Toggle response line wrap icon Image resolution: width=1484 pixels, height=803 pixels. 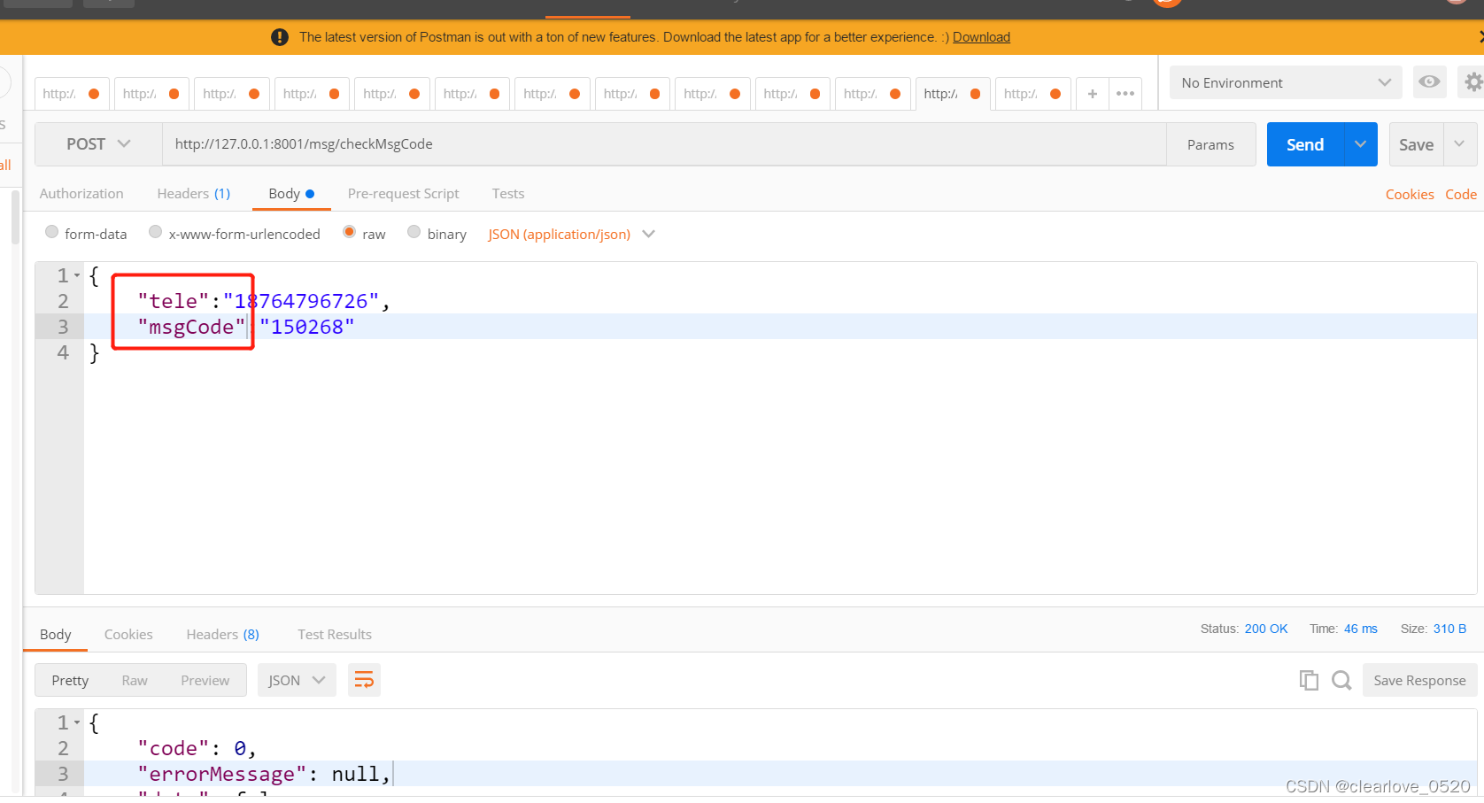364,680
